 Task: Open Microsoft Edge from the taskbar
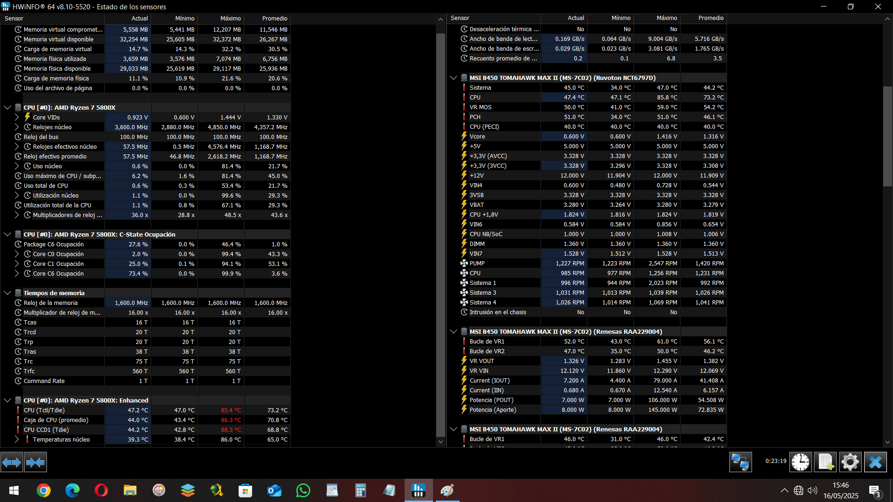(x=73, y=490)
